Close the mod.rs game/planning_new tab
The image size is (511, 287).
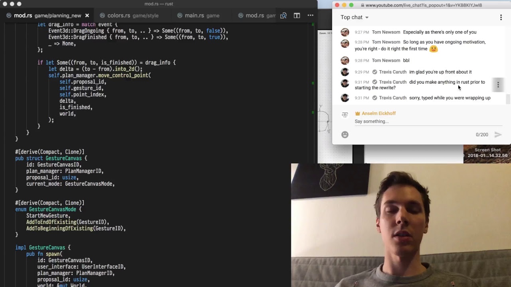[x=87, y=16]
